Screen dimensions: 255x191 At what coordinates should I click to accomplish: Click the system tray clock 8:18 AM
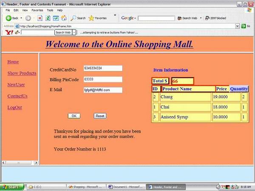coord(246,187)
